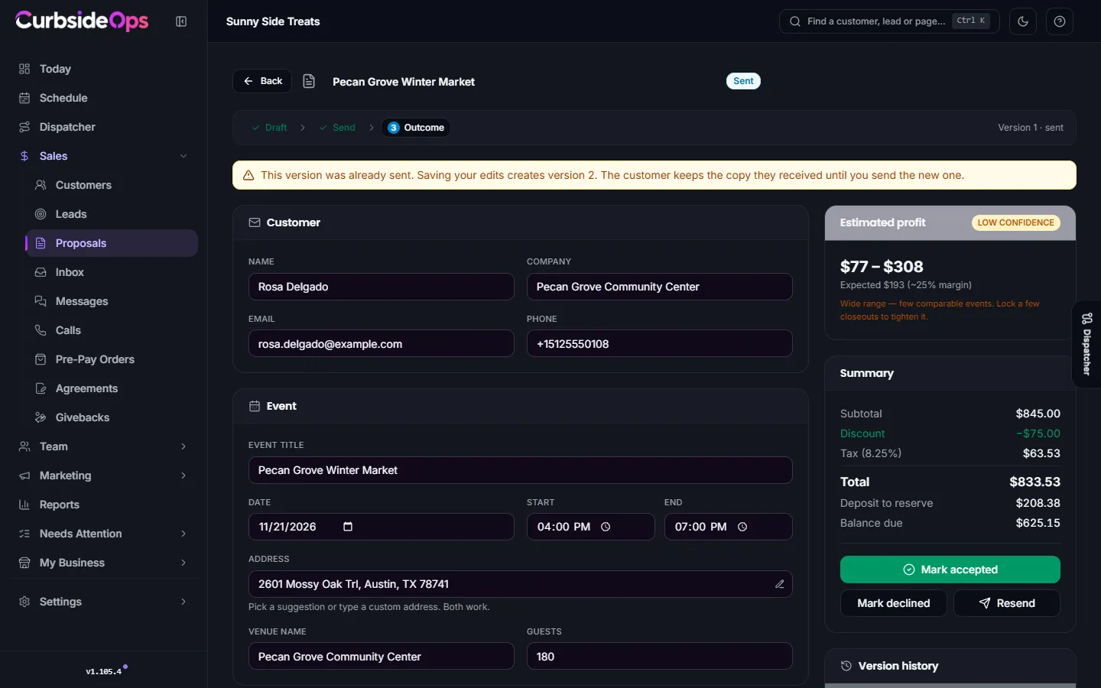
Task: Click Mark accepted button
Action: 950,570
